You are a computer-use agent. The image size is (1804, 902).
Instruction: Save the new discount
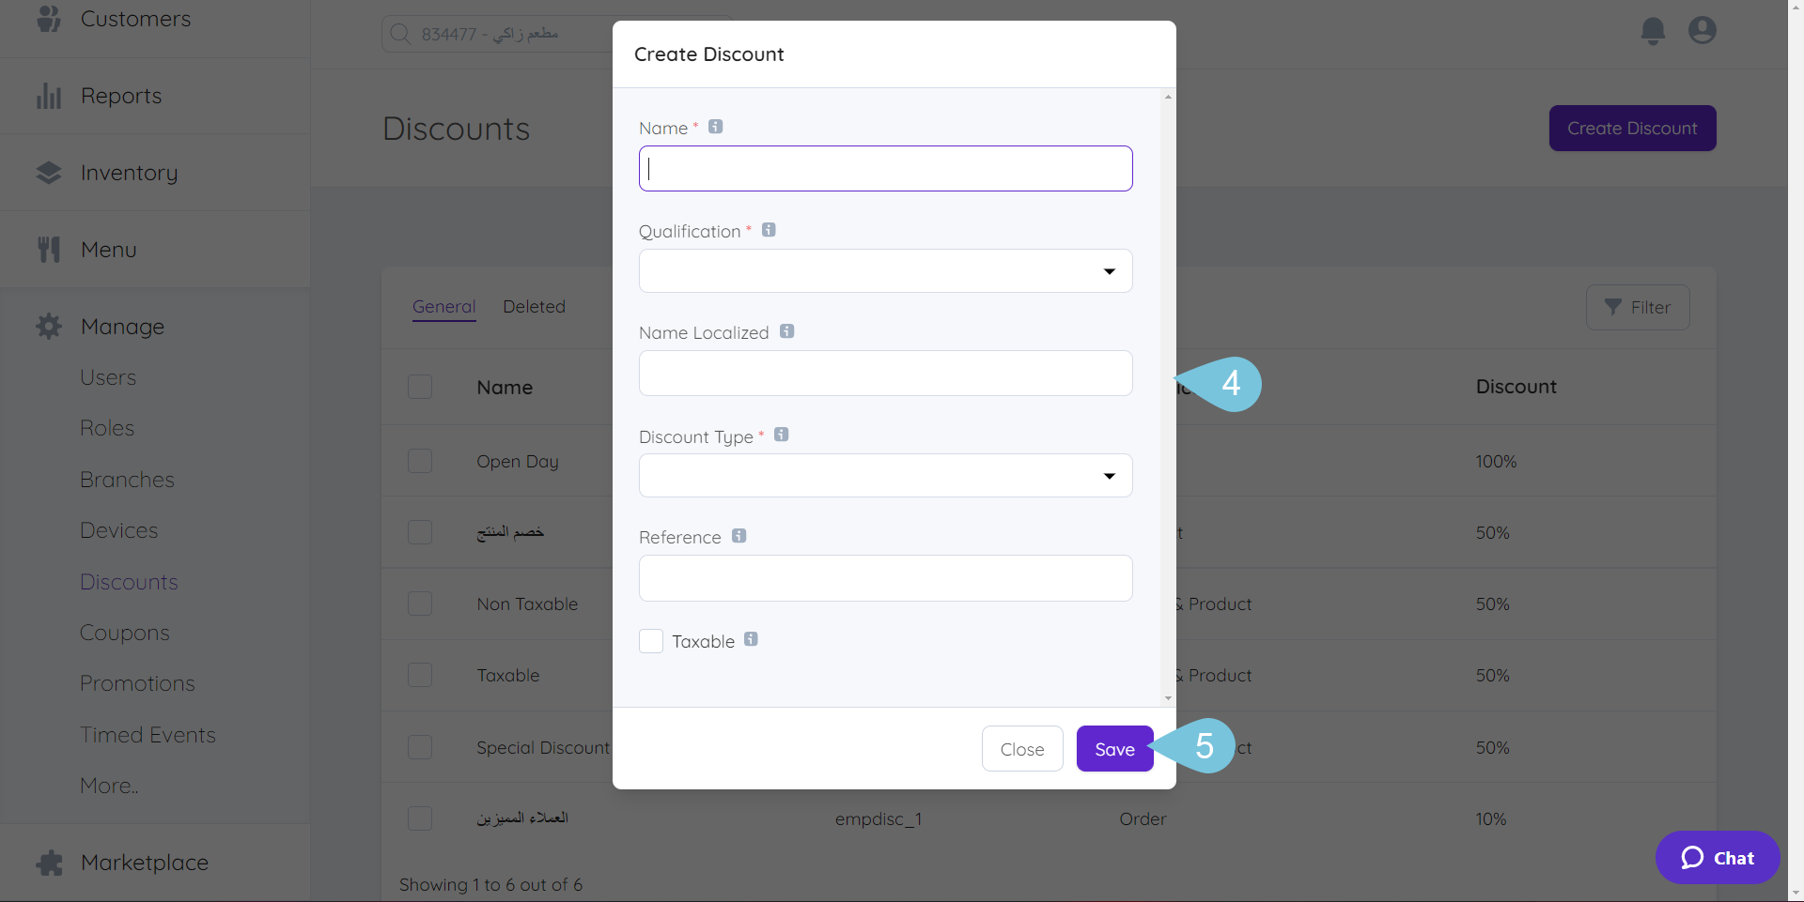tap(1115, 749)
